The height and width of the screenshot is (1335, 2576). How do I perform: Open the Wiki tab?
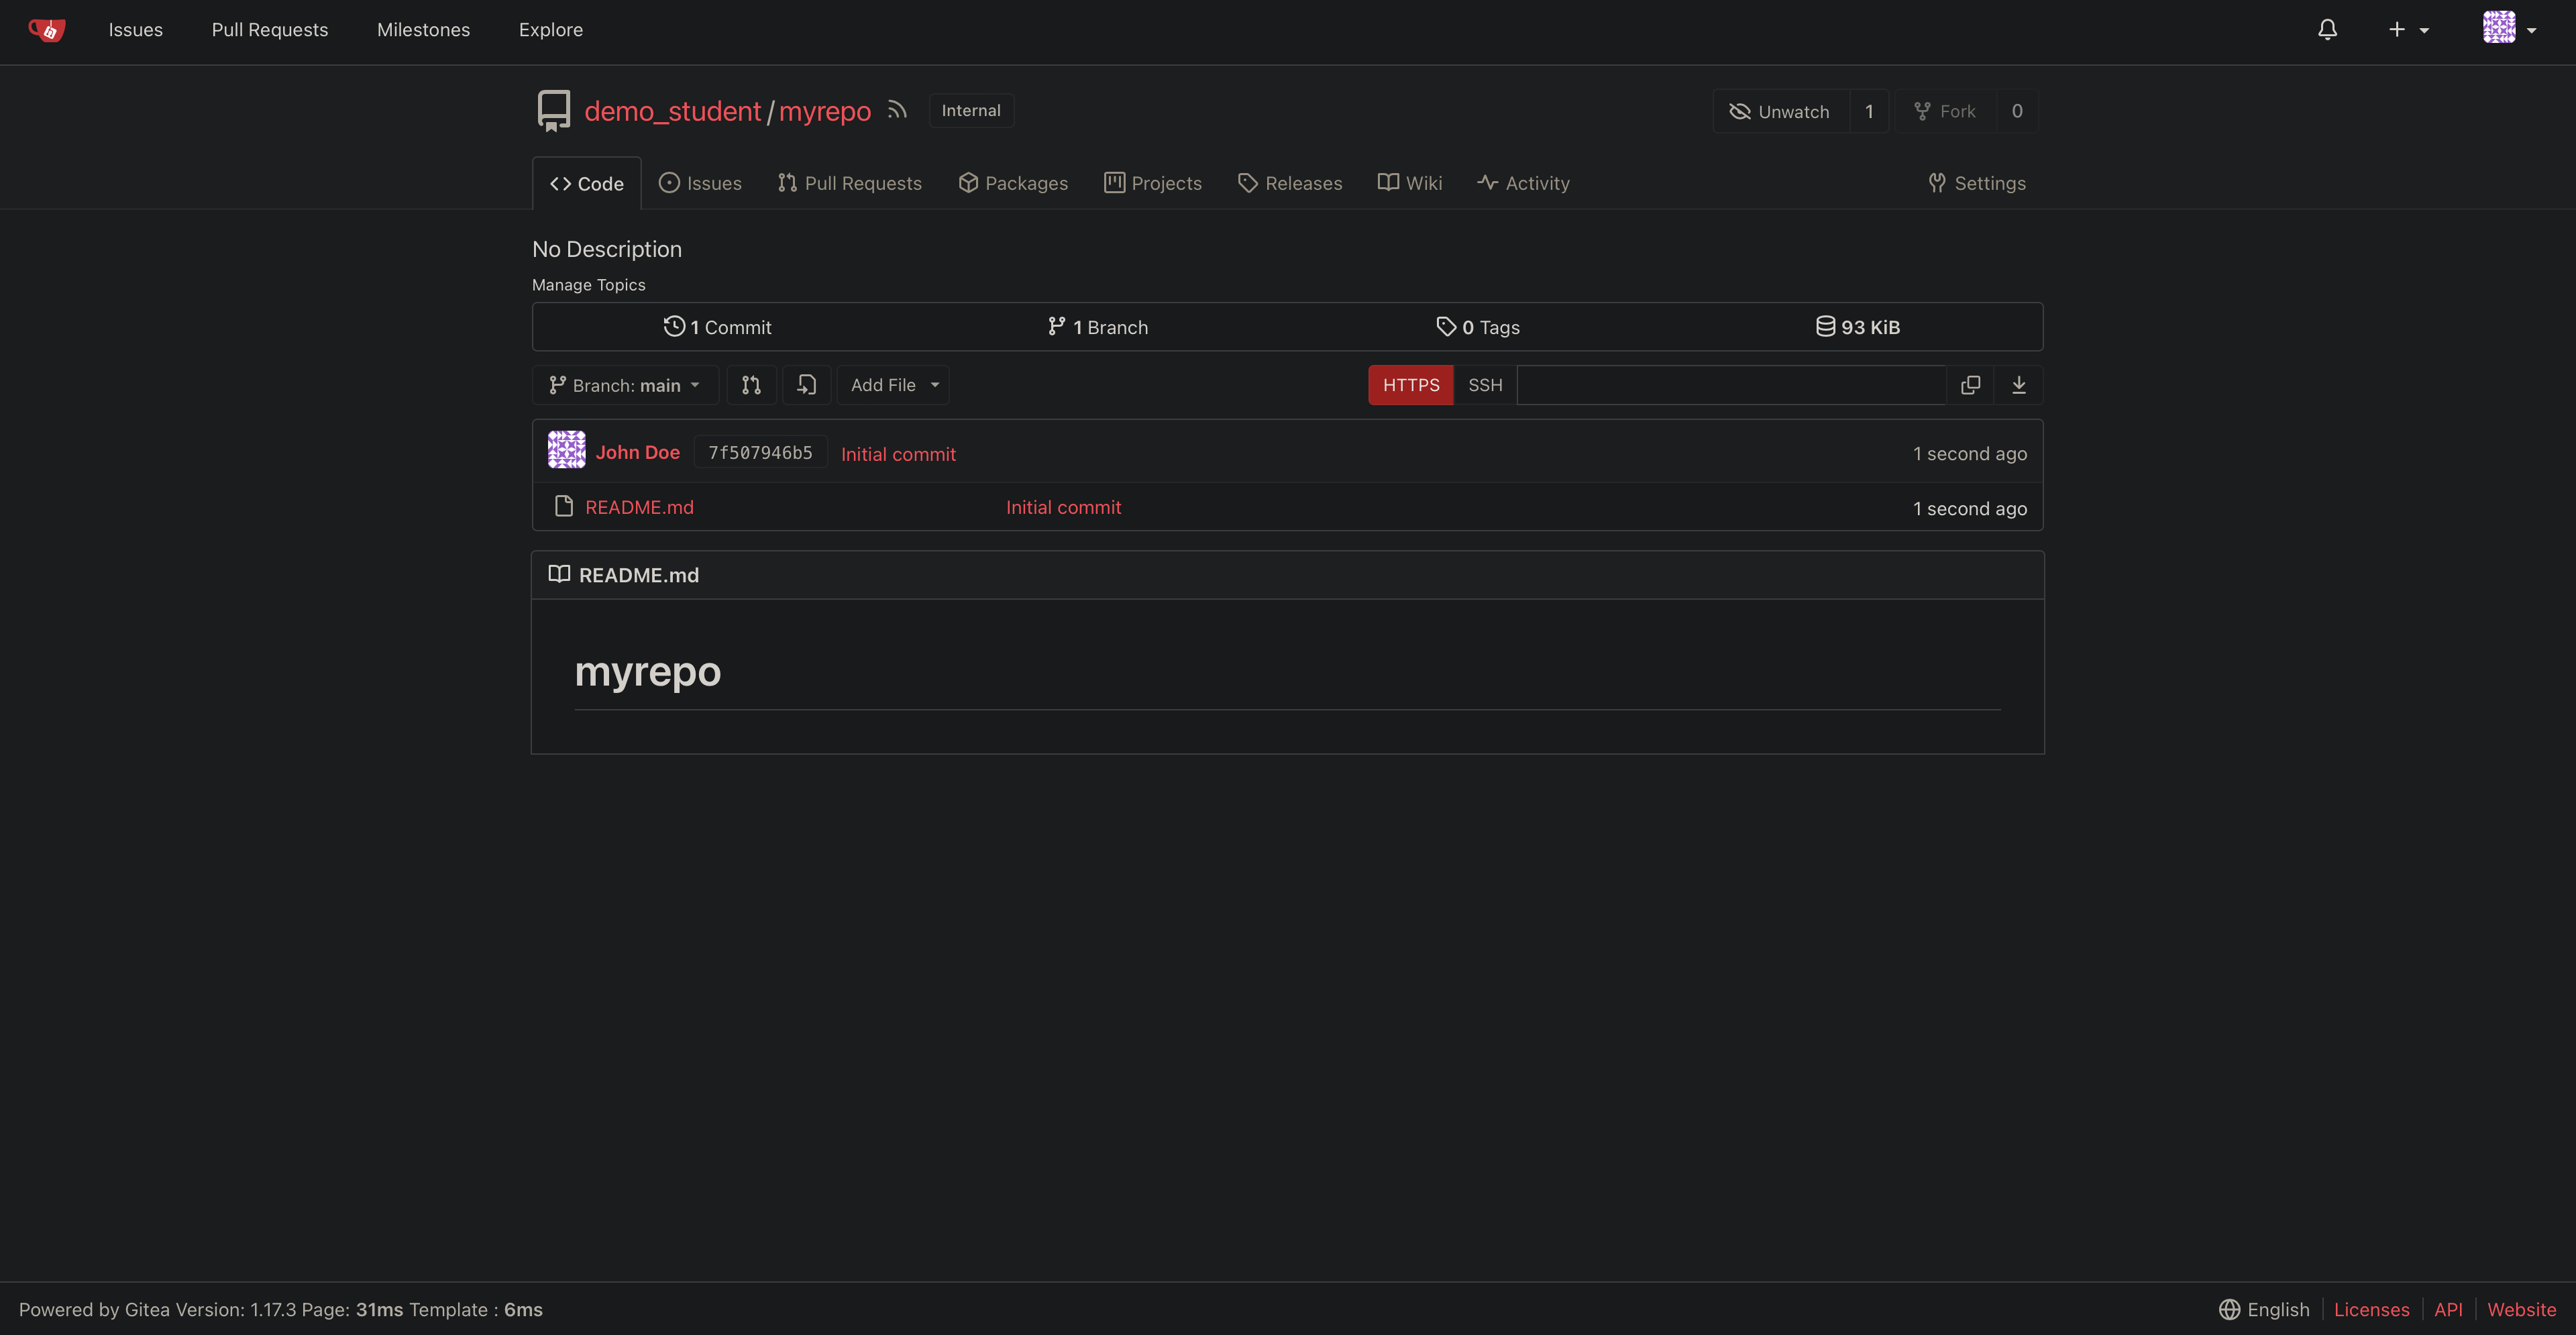[1410, 183]
